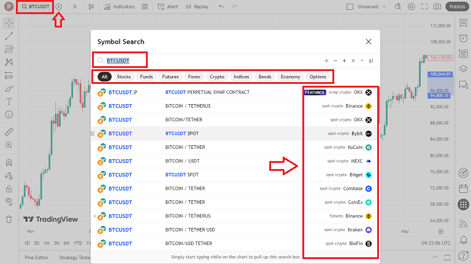Image resolution: width=471 pixels, height=264 pixels.
Task: Expand the Binance futures BTCUSDT row
Action: [94, 216]
